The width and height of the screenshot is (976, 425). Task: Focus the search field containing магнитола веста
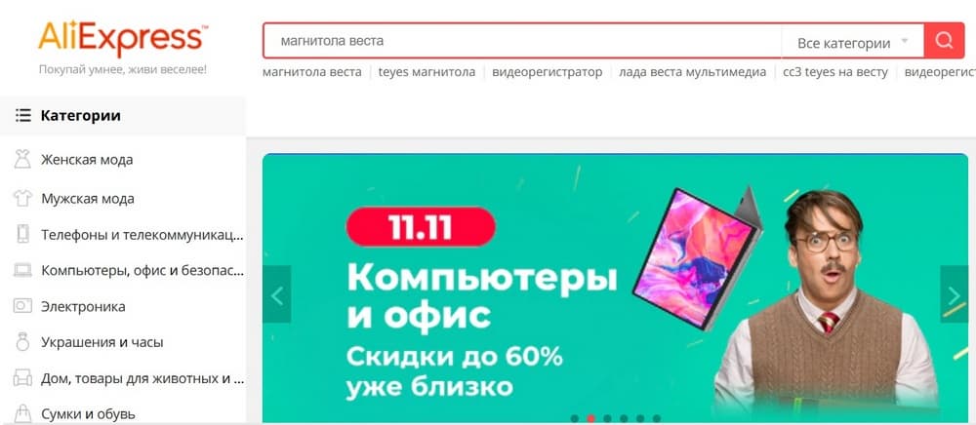point(521,42)
